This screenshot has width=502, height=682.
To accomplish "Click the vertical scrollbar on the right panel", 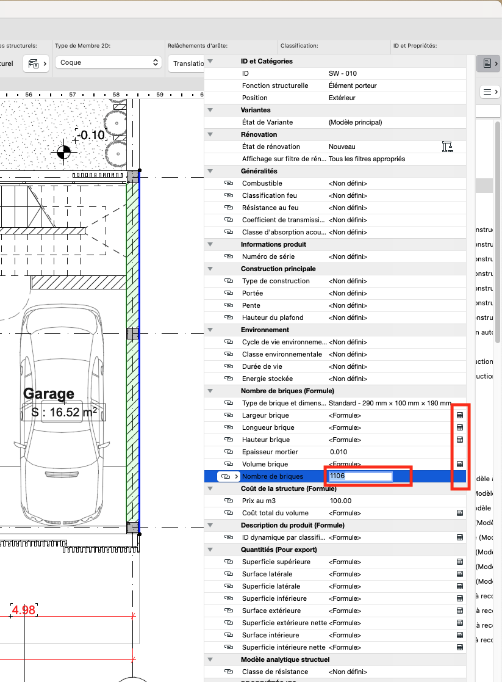I will [497, 232].
